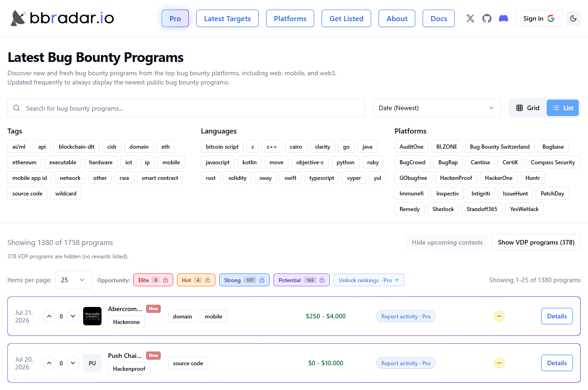
Task: Filter by Potential opportunity
Action: click(x=301, y=280)
